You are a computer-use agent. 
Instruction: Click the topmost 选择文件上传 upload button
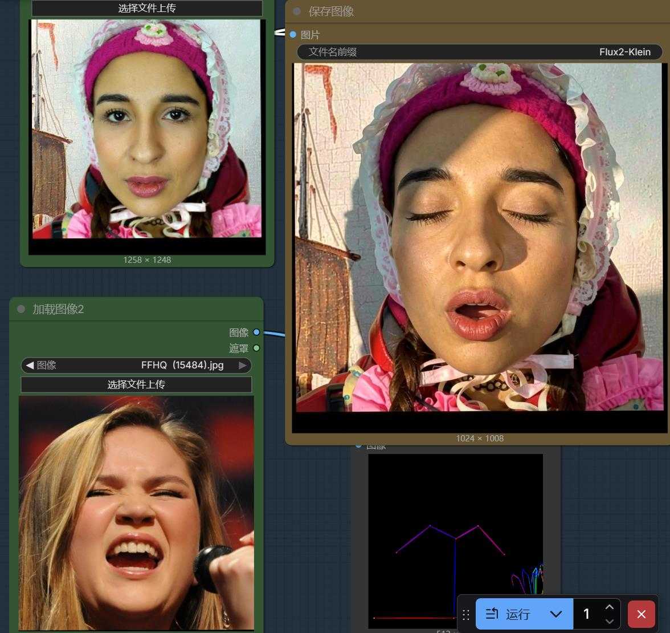coord(147,8)
